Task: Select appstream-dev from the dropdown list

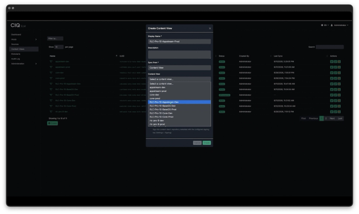Action: [179, 87]
